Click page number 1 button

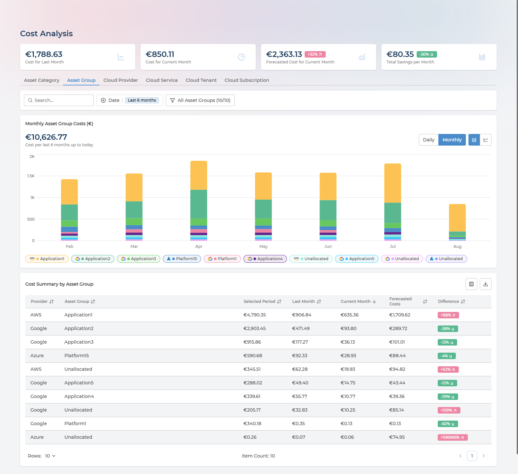point(472,456)
